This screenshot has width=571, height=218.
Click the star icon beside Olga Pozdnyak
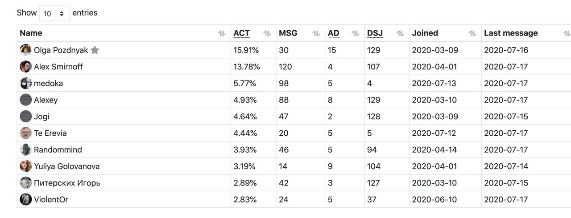point(95,50)
